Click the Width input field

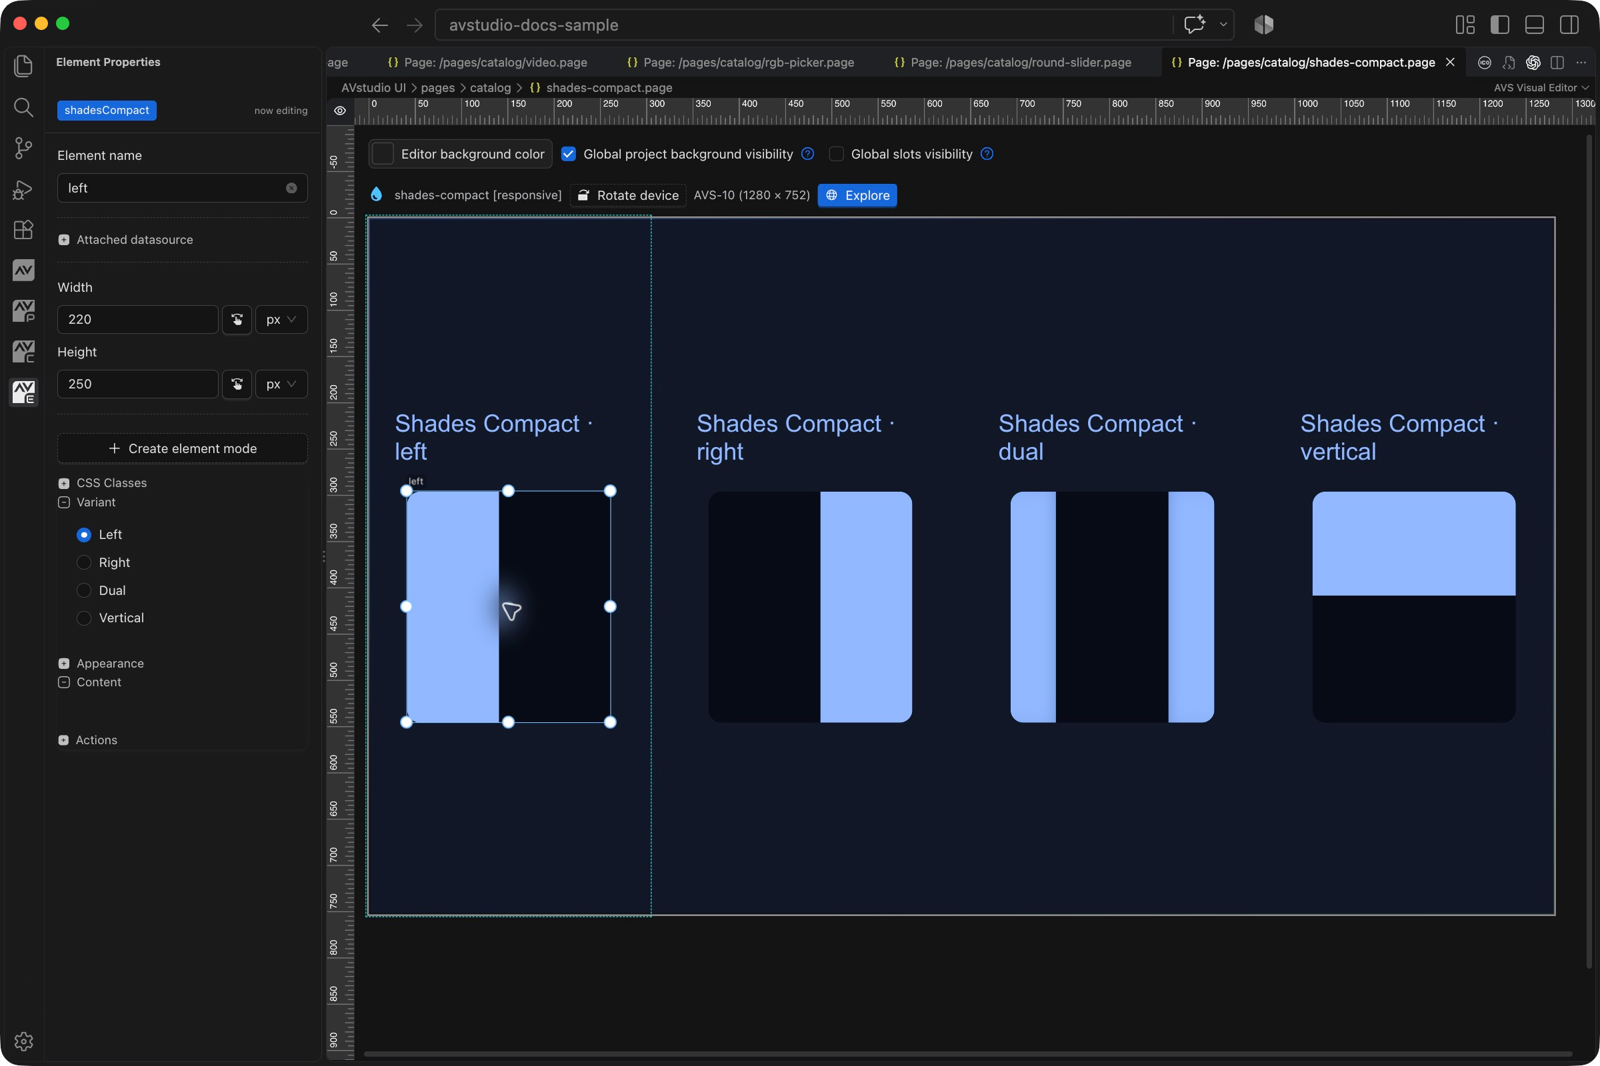[137, 320]
